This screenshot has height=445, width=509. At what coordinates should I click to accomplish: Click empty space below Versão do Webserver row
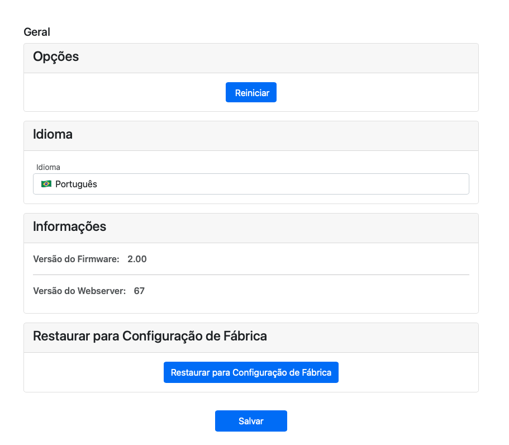point(251,306)
